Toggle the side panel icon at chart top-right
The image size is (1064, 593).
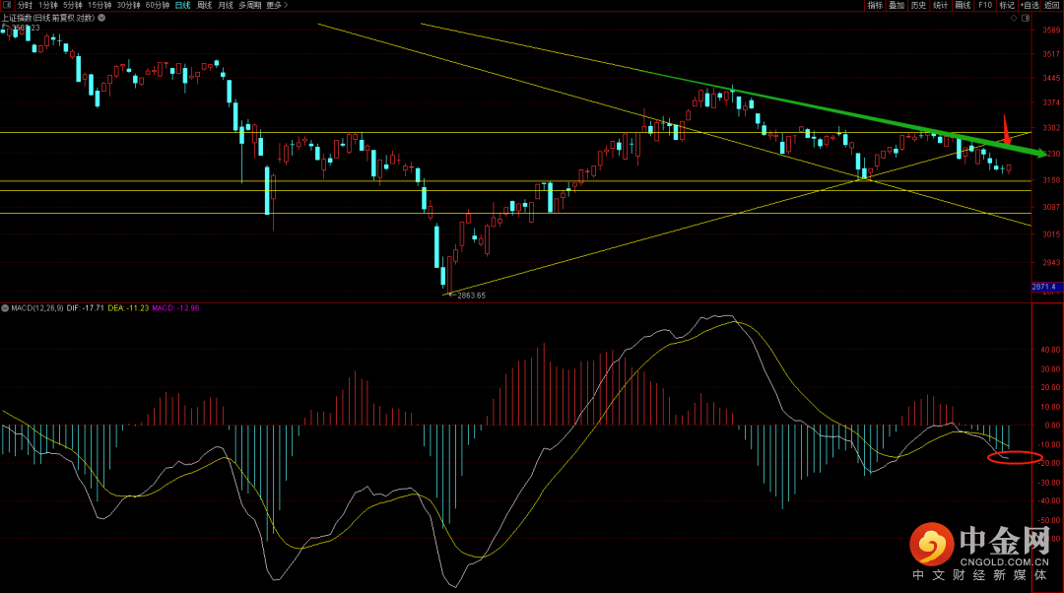pyautogui.click(x=1025, y=19)
